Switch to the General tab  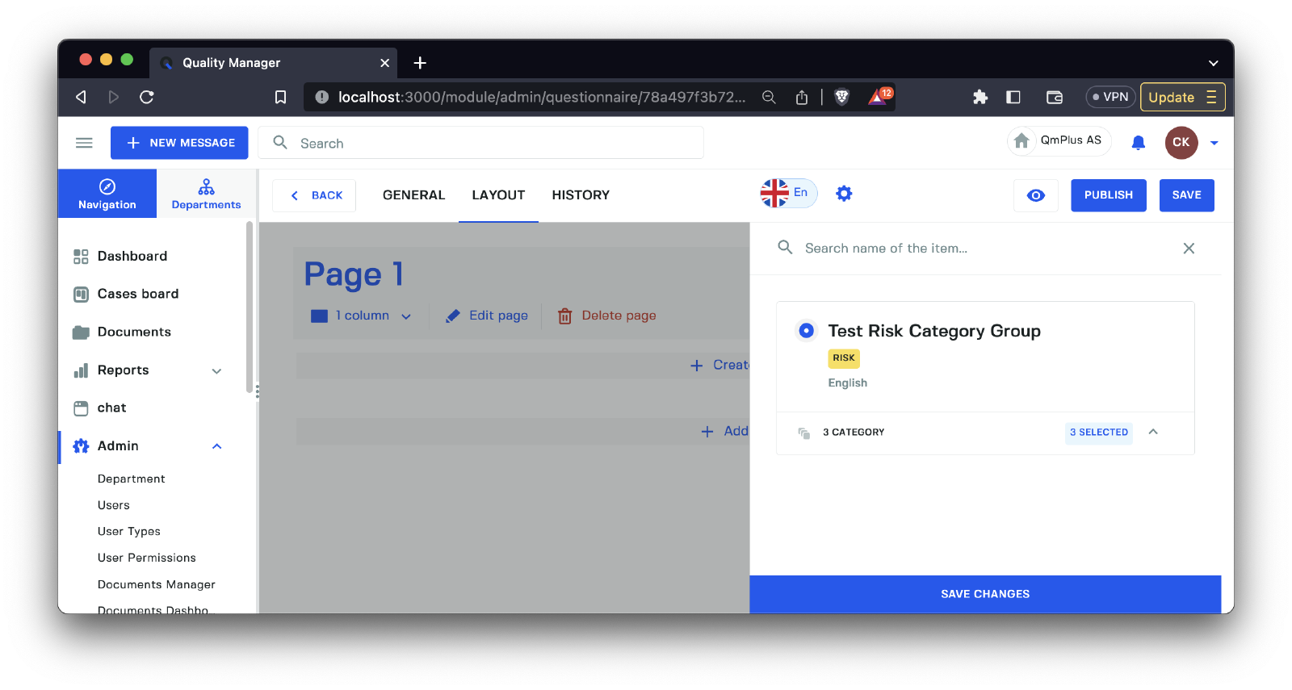point(413,195)
